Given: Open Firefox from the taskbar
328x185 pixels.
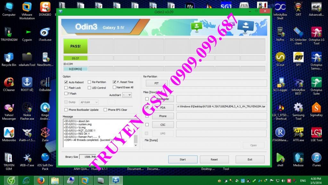Looking at the screenshot, I should tap(41, 180).
